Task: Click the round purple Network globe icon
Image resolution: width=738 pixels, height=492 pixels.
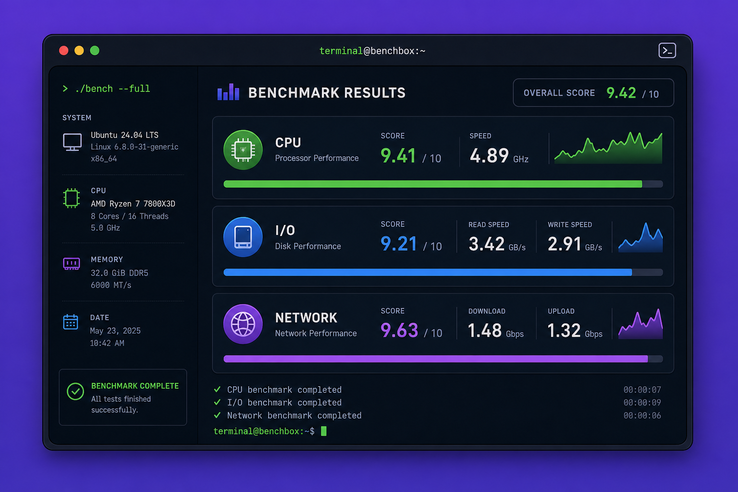Action: [x=243, y=324]
